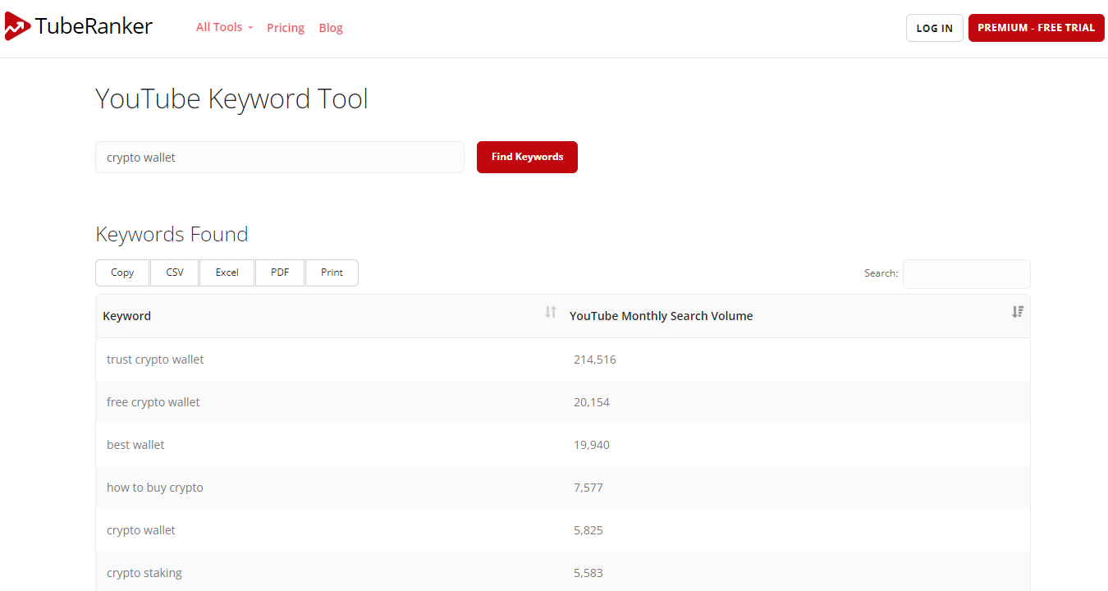
Task: Click the 214,516 volume value
Action: (x=595, y=360)
